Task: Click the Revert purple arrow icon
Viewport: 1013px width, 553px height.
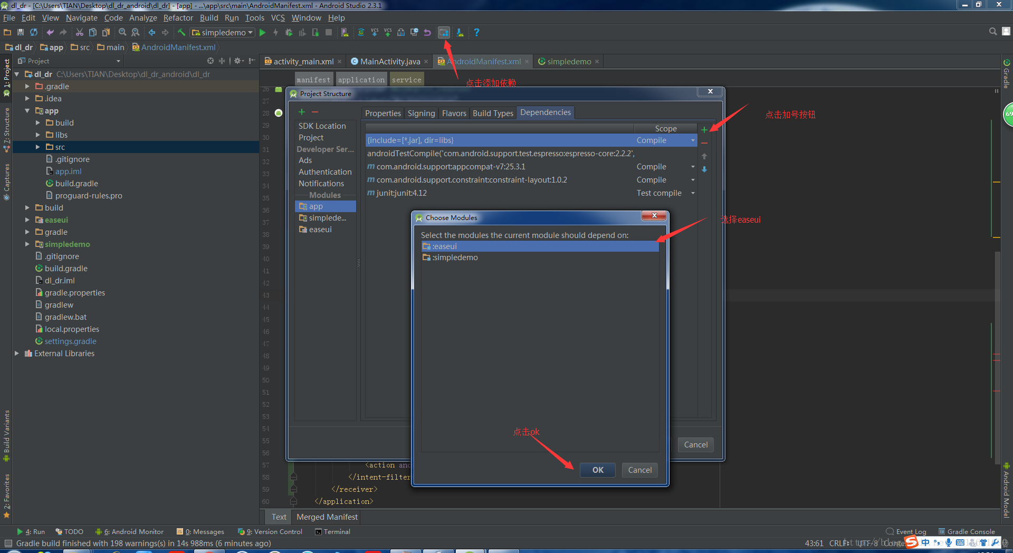Action: [x=427, y=32]
